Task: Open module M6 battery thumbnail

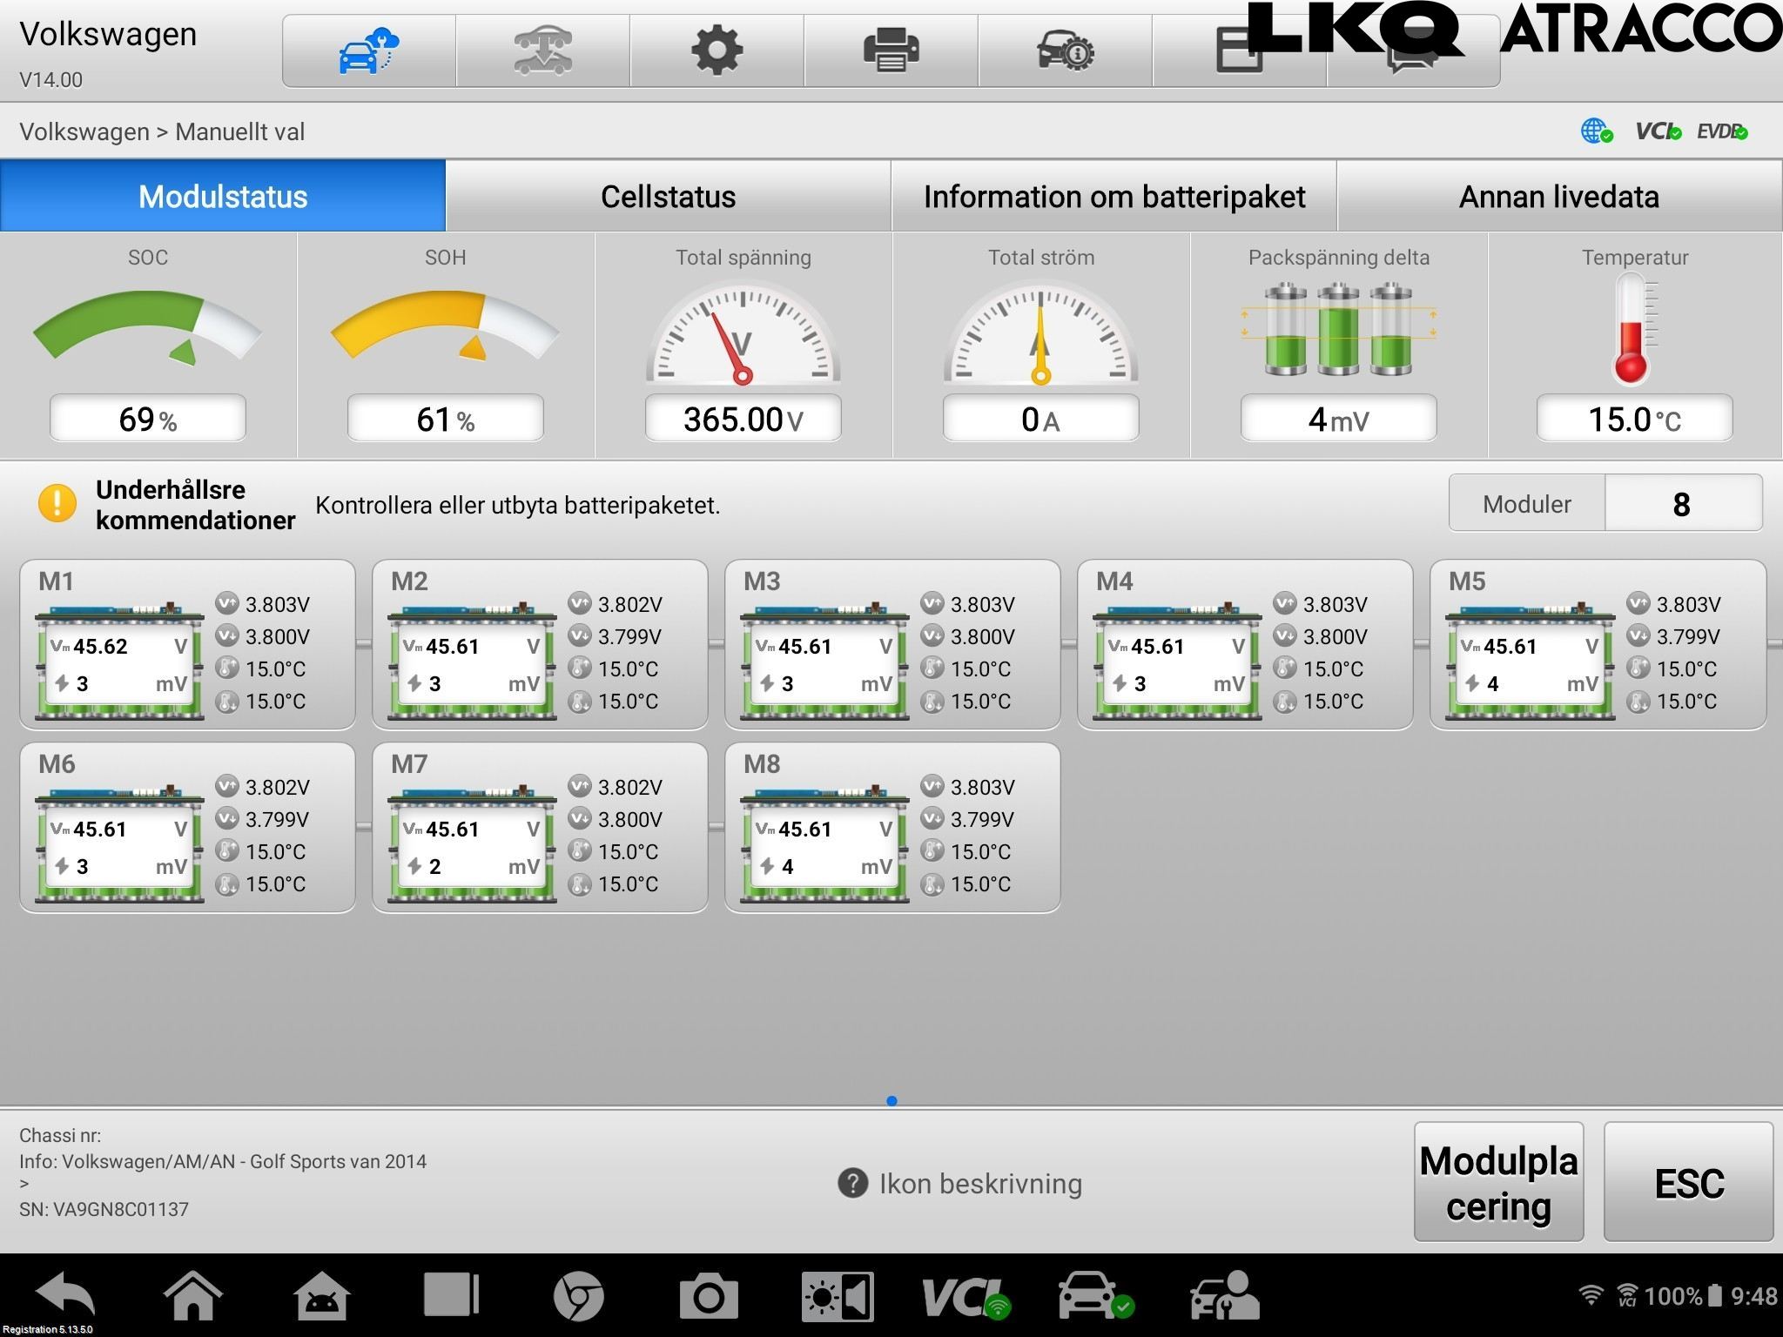Action: 119,843
